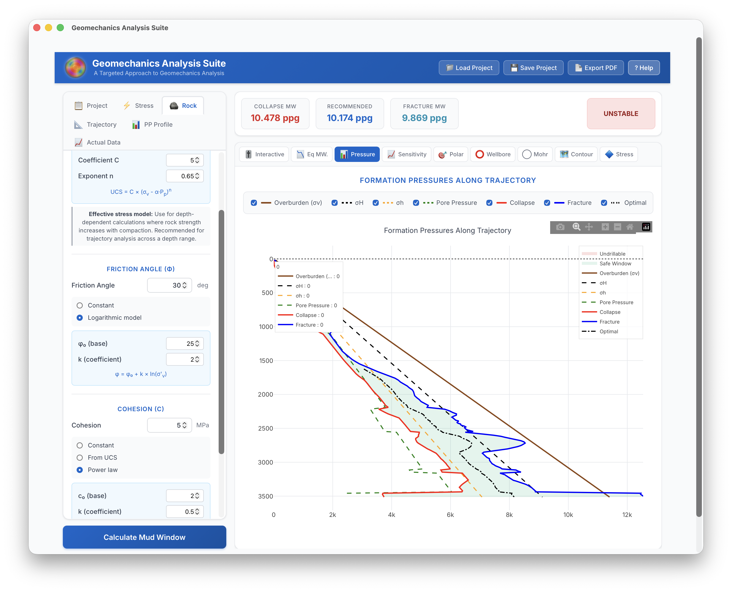Toggle the Overburden (σv) checkbox
Screen dimensions: 732x592
pyautogui.click(x=254, y=203)
